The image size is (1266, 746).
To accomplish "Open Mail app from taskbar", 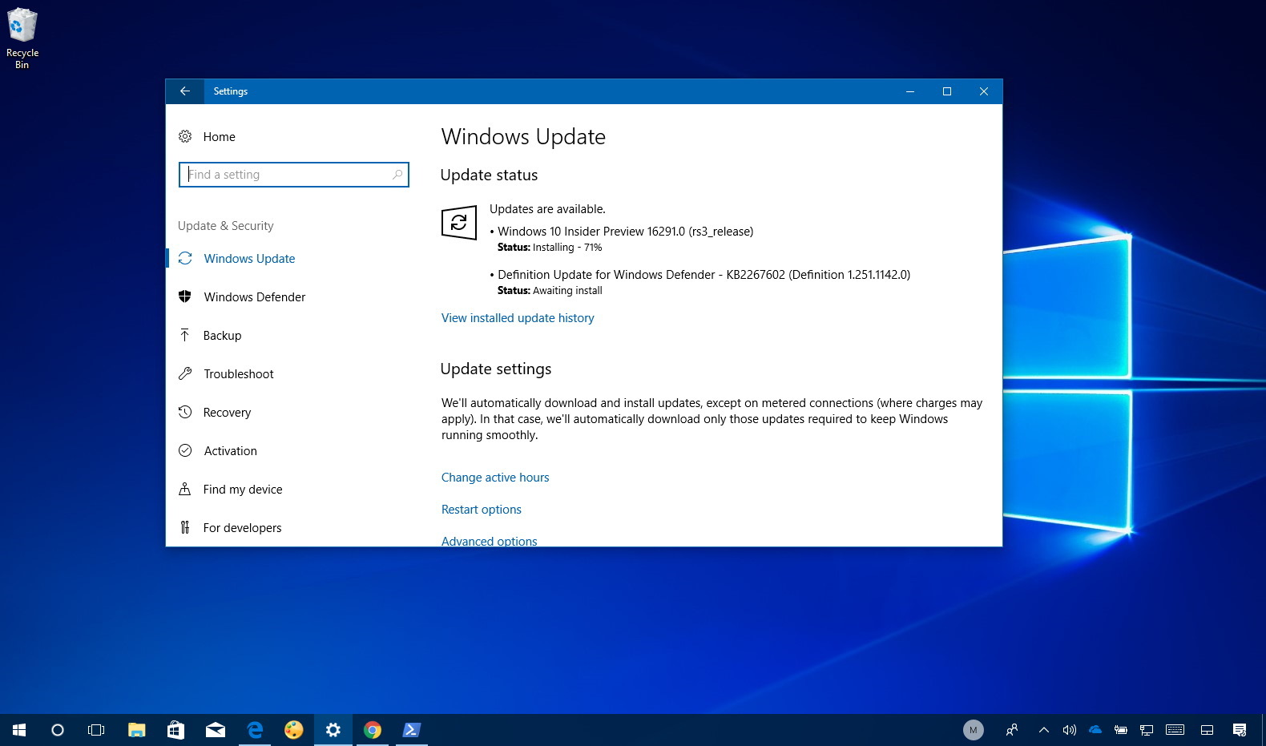I will click(x=215, y=730).
